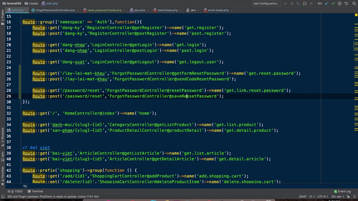
Task: Click tool window quick-access icon in status bar
Action: point(3,197)
